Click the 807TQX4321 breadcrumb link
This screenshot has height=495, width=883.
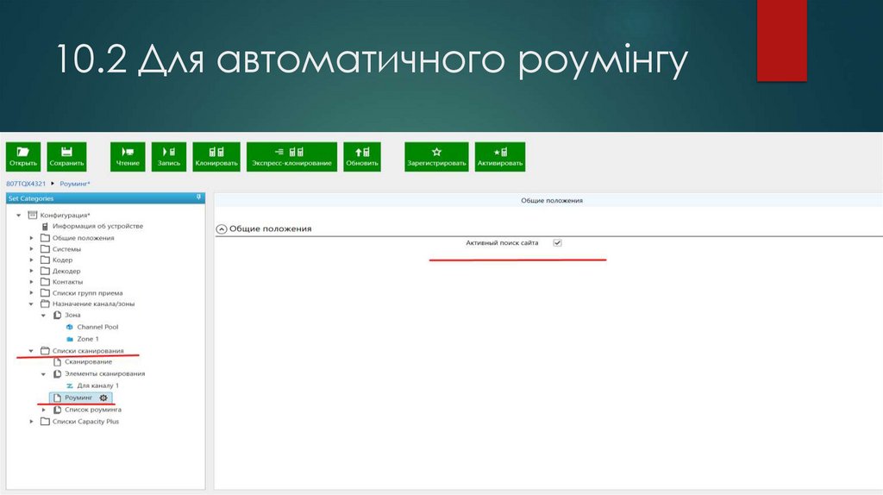(x=26, y=184)
